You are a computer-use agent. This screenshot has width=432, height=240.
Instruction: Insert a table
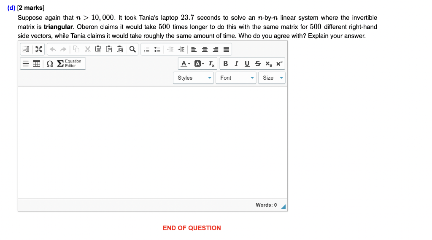tap(36, 64)
